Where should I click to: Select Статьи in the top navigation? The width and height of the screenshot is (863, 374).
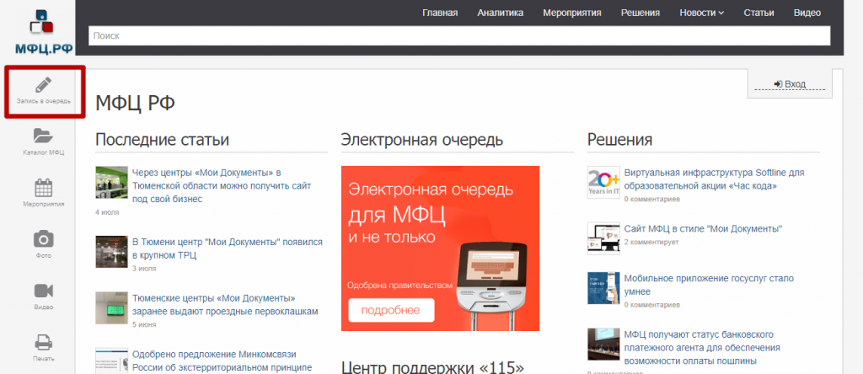(758, 13)
